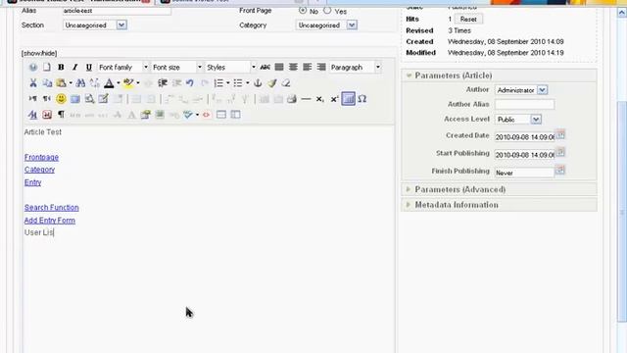Apply strikethrough with ABC icon
Viewport: 627px width, 353px height.
(x=265, y=68)
